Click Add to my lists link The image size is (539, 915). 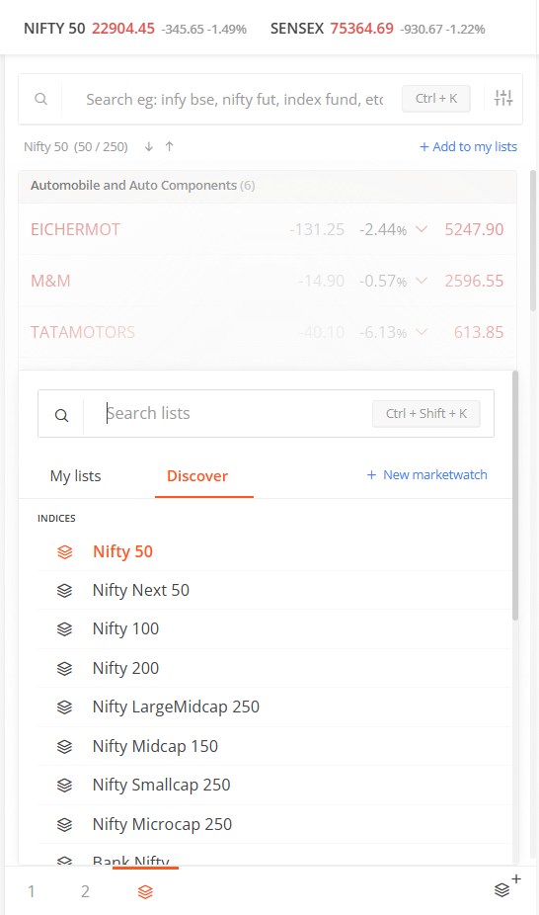[x=469, y=147]
